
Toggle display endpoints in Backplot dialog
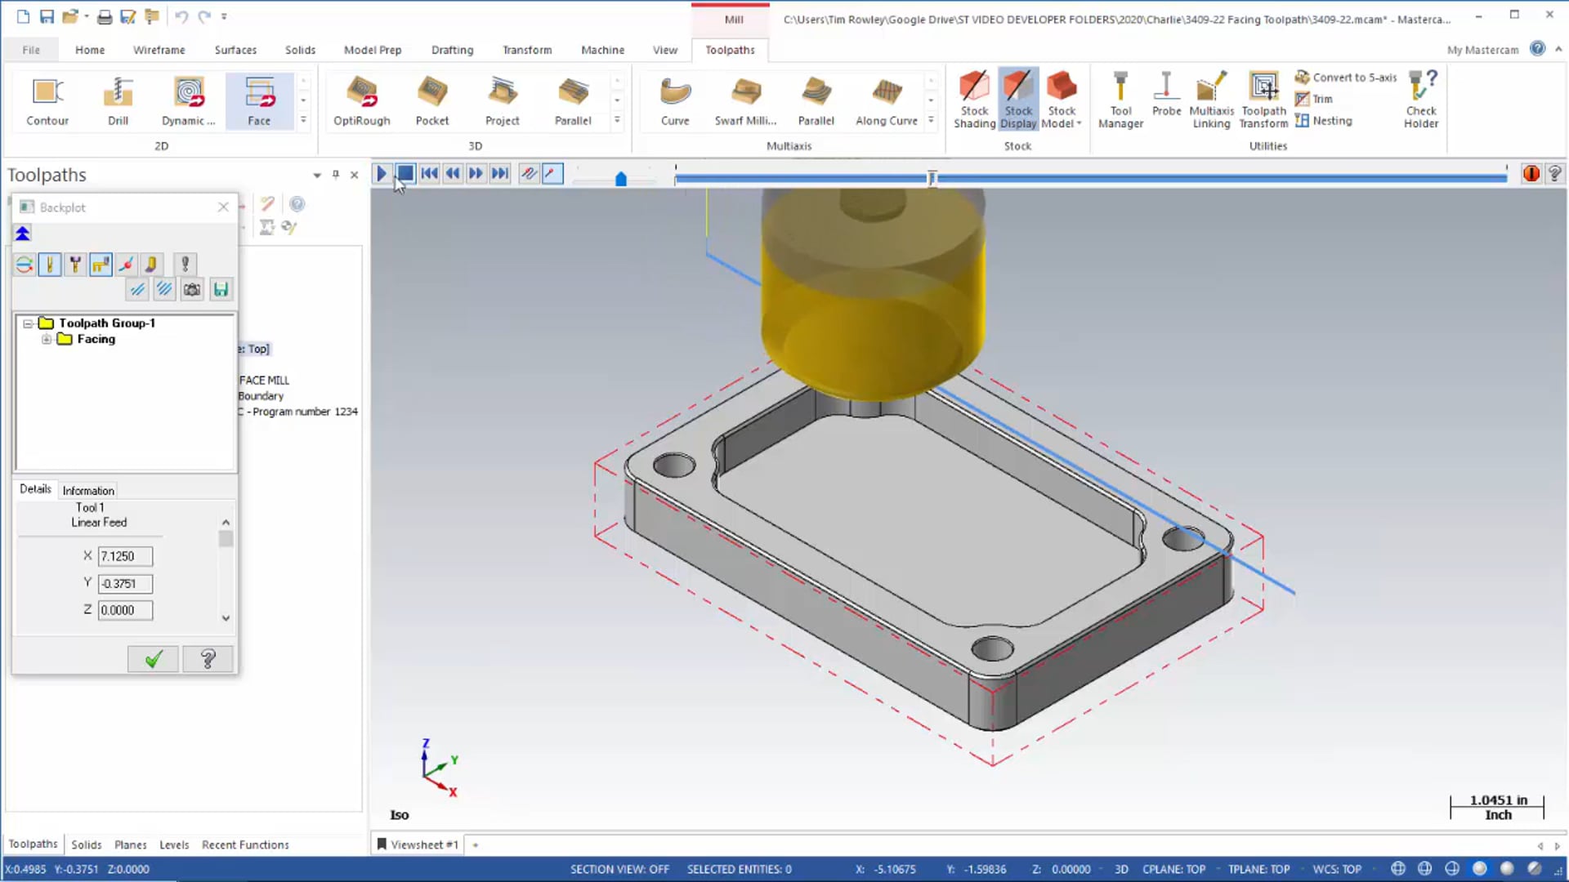[x=126, y=265]
